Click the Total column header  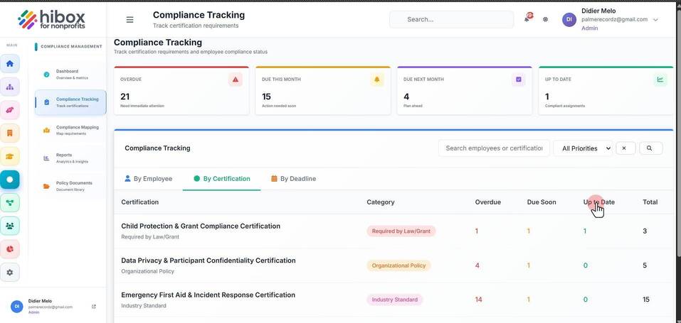[650, 202]
